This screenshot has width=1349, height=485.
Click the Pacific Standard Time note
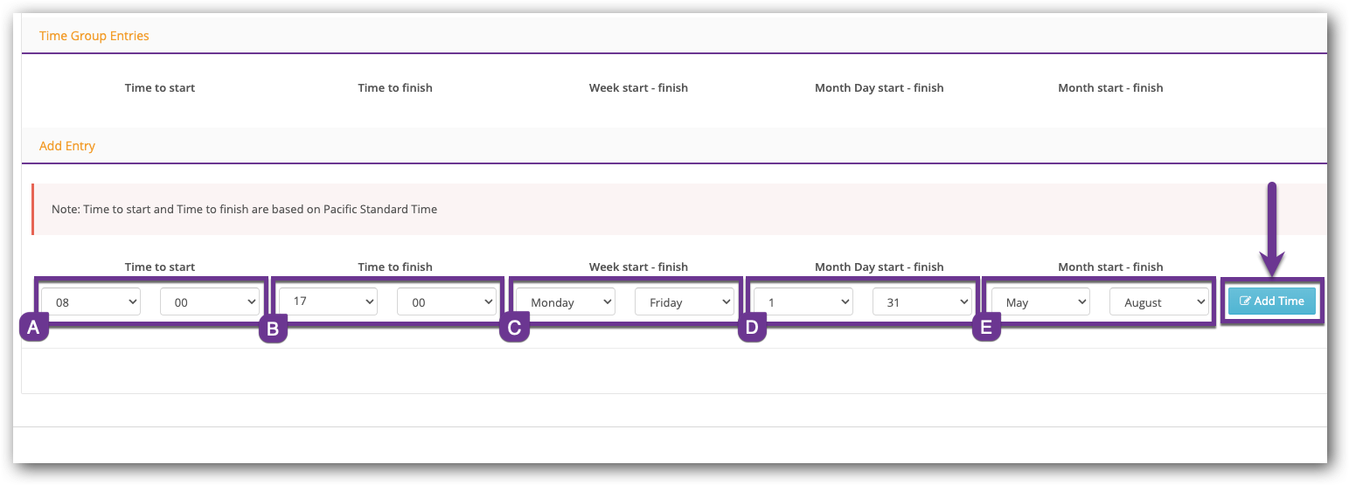click(x=244, y=209)
